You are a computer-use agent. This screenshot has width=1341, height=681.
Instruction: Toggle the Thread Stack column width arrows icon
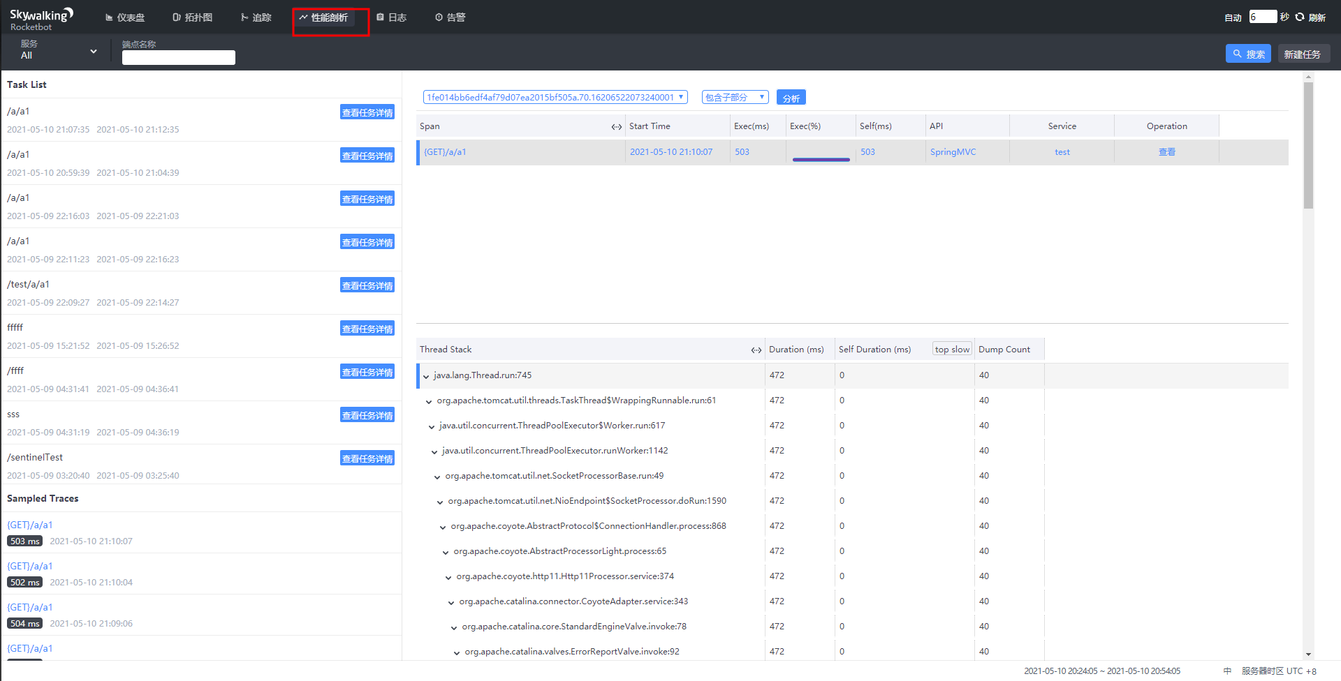click(756, 350)
